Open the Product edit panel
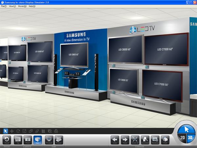This screenshot has width=197, height=148. click(x=49, y=140)
